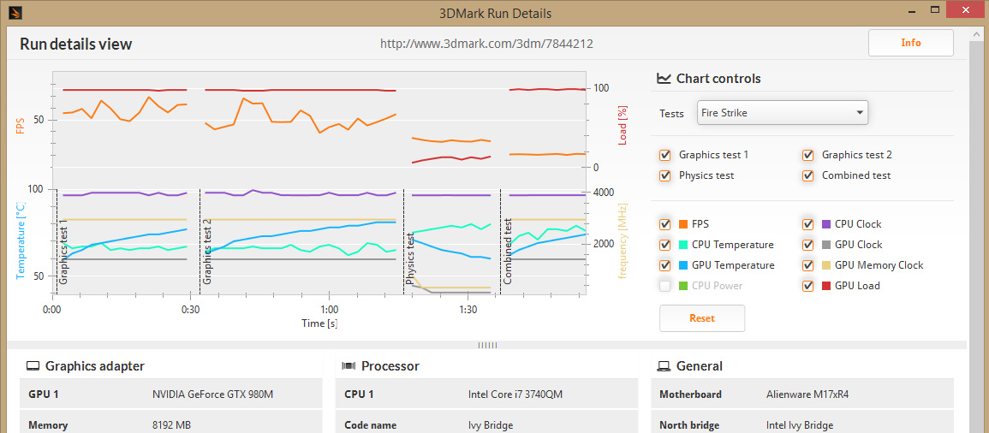
Task: Disable the GPU Temperature series checkbox
Action: [x=664, y=265]
